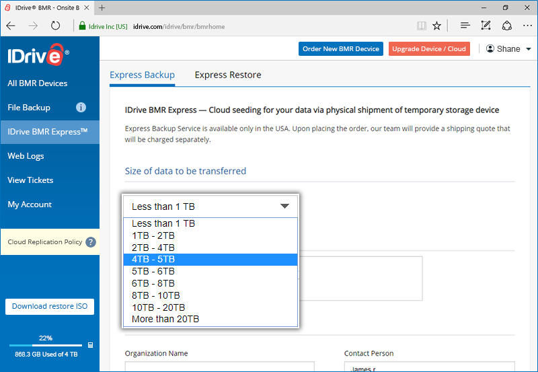Click the large text area behind dropdown
538x372 pixels.
click(x=360, y=278)
